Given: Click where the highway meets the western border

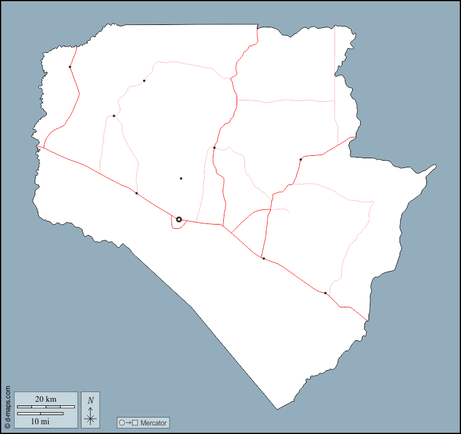Looking at the screenshot, I should 38,147.
